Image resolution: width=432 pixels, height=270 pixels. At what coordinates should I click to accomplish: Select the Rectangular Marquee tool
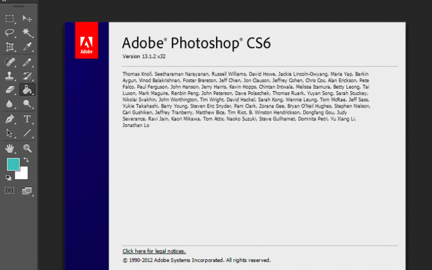tap(10, 18)
